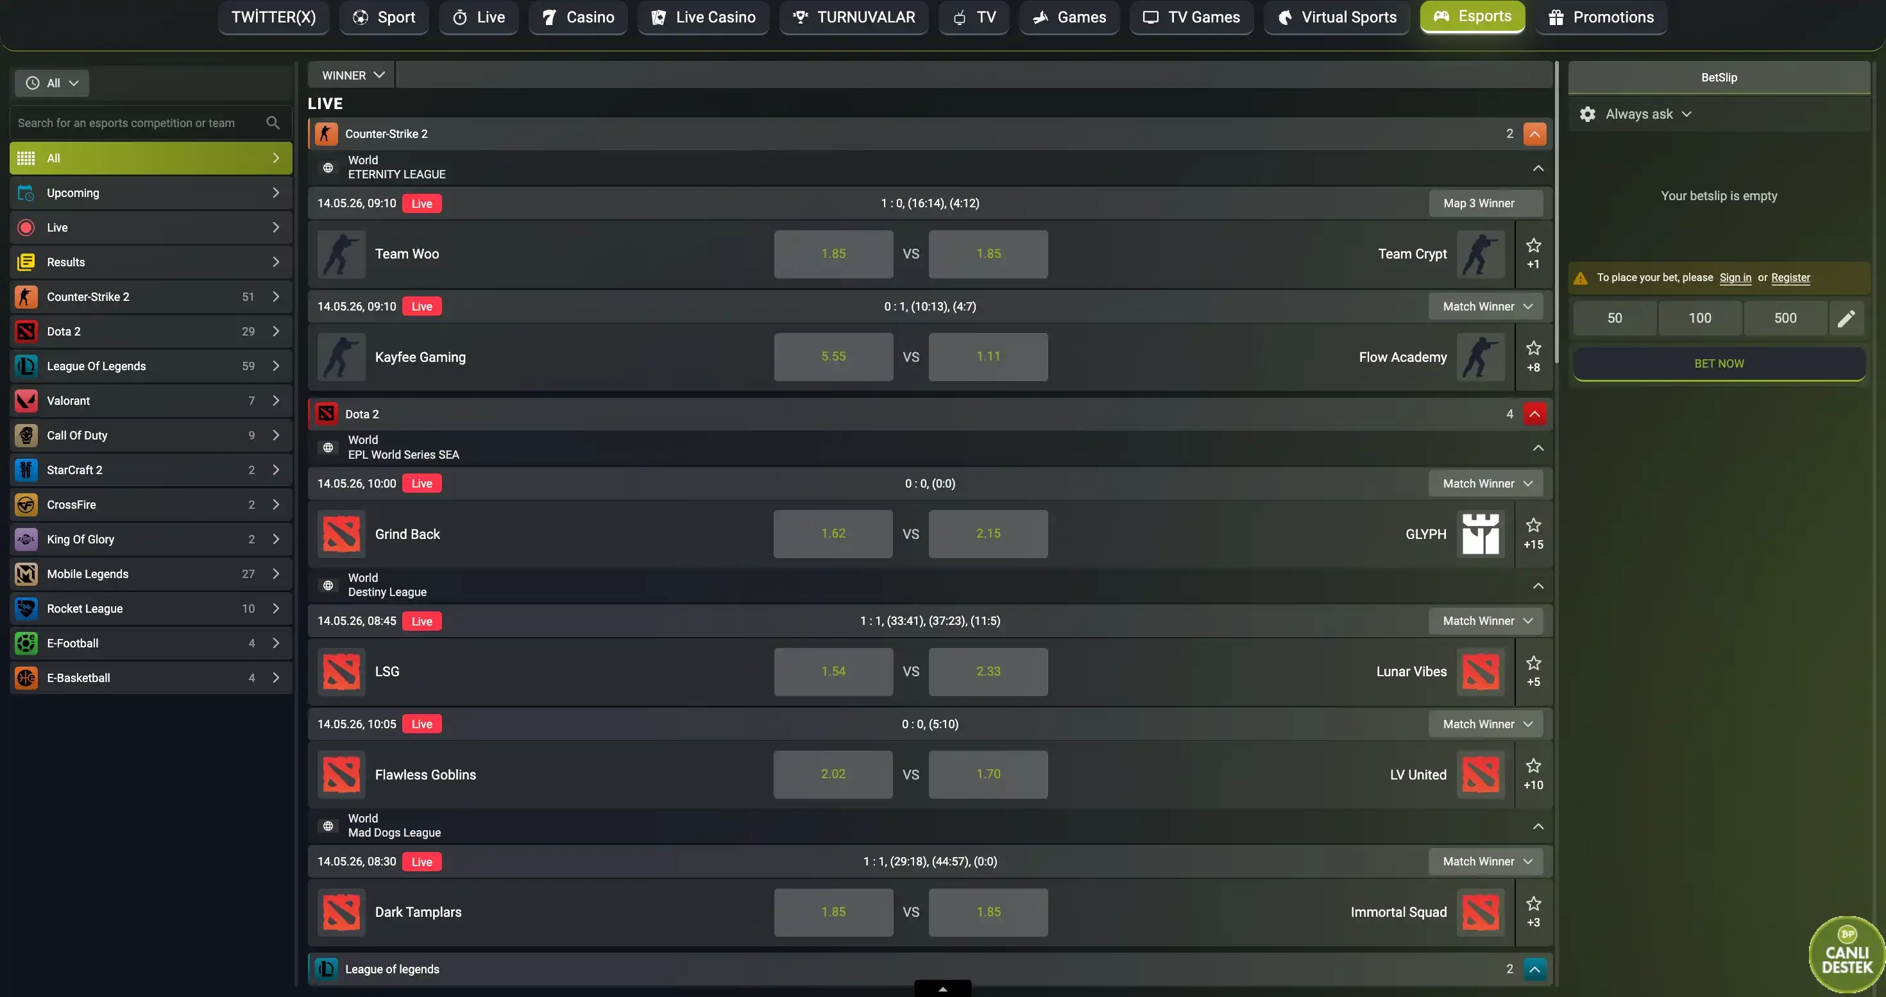Screen dimensions: 1886x997
Task: Open the WINNER market dropdown
Action: click(x=353, y=76)
